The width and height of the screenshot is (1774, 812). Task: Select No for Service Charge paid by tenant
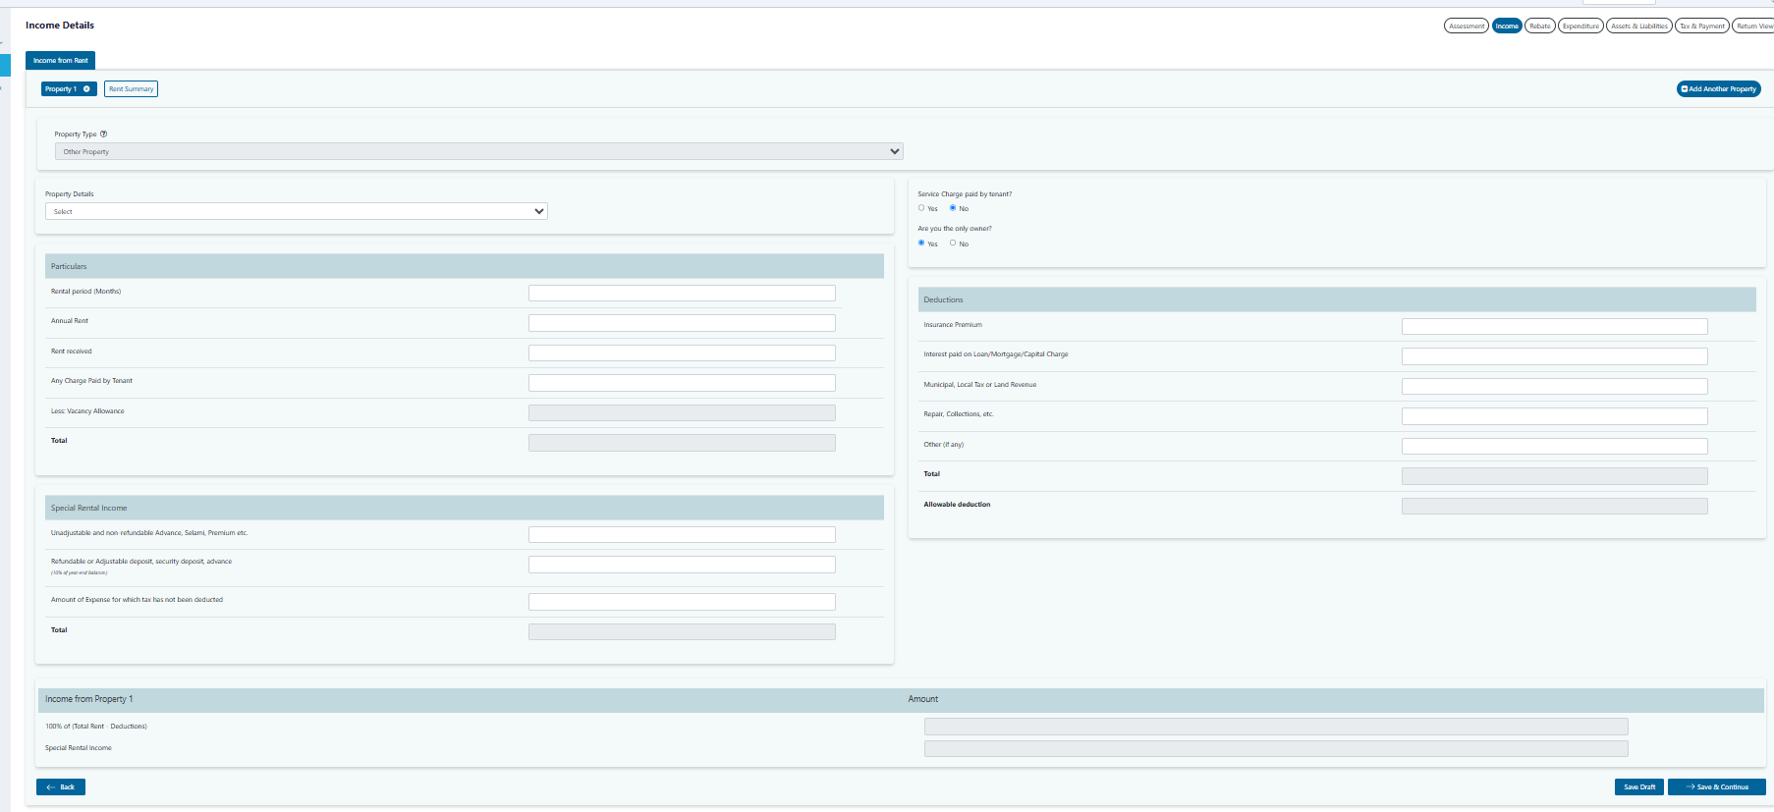(953, 208)
